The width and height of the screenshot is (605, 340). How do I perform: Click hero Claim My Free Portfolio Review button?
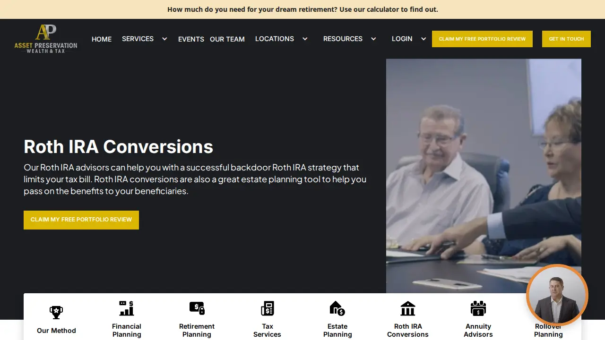click(x=81, y=220)
